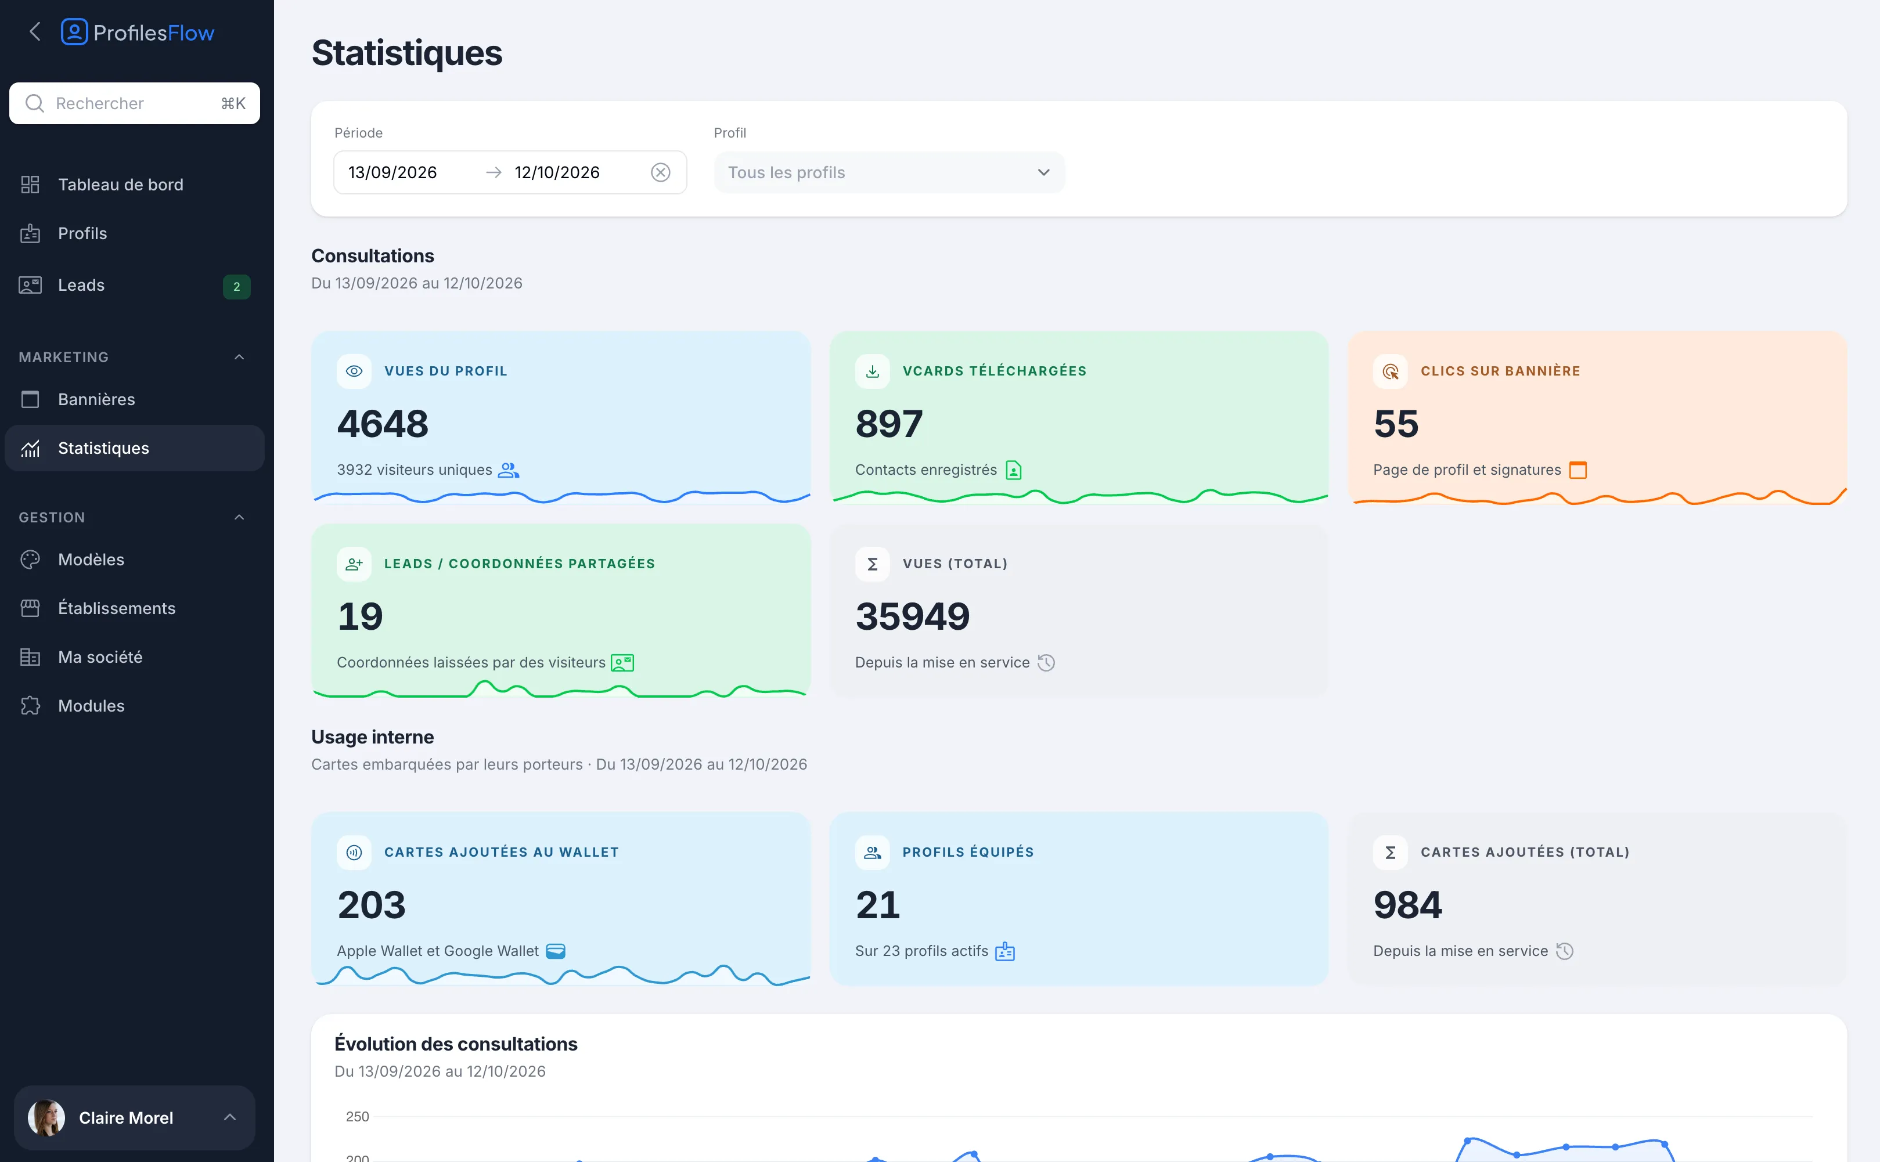Screen dimensions: 1880x1162
Task: Click the Leads contact card icon
Action: (30, 285)
